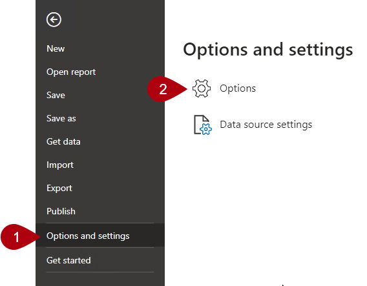
Task: Click the Options and settings page heading
Action: click(x=267, y=50)
